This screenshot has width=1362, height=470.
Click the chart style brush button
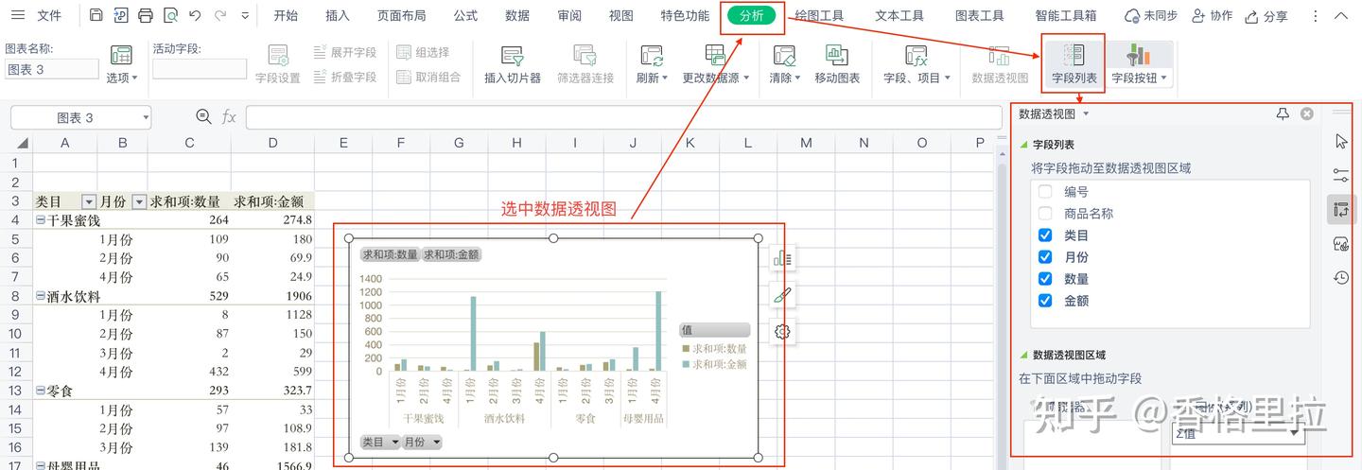[x=782, y=295]
